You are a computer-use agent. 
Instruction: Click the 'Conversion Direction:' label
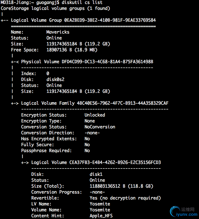click(48, 133)
